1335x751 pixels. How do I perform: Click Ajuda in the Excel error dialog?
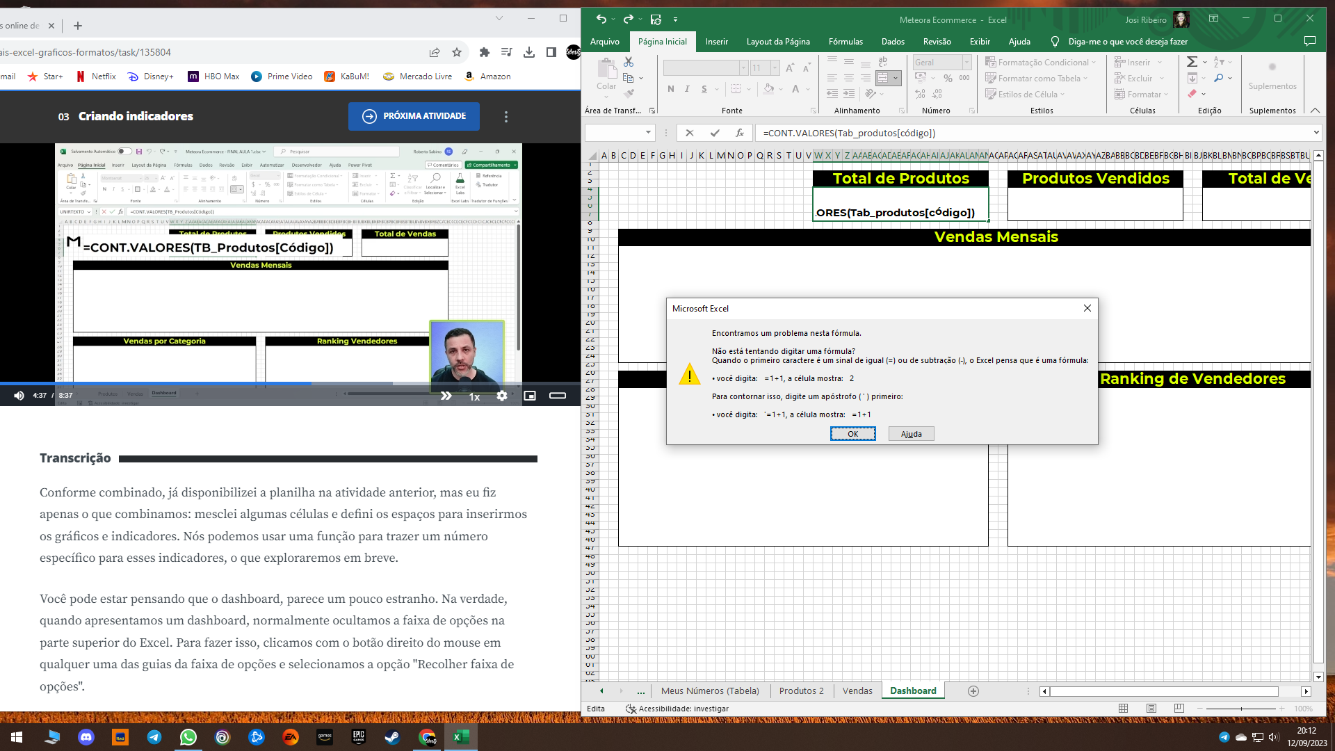click(x=911, y=434)
